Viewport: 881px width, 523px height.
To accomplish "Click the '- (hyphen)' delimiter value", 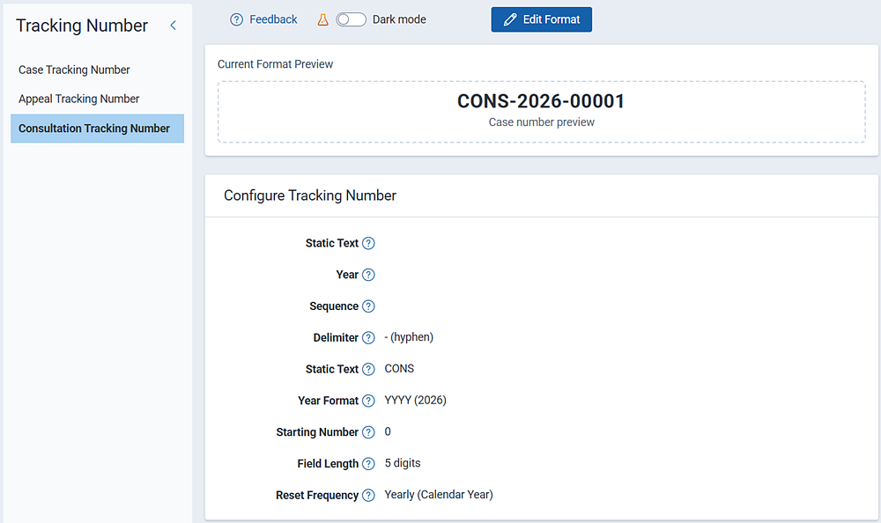I will tap(409, 337).
